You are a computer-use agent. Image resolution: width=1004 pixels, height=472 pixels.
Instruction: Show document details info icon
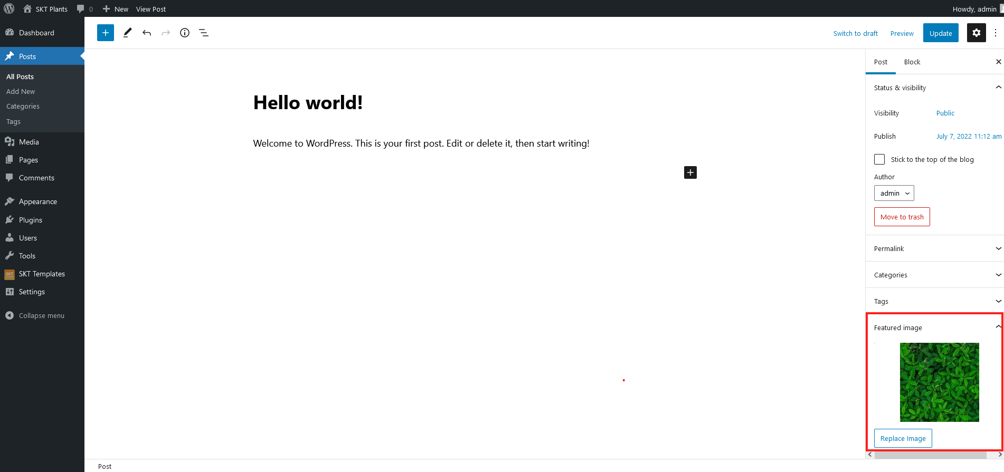tap(185, 33)
